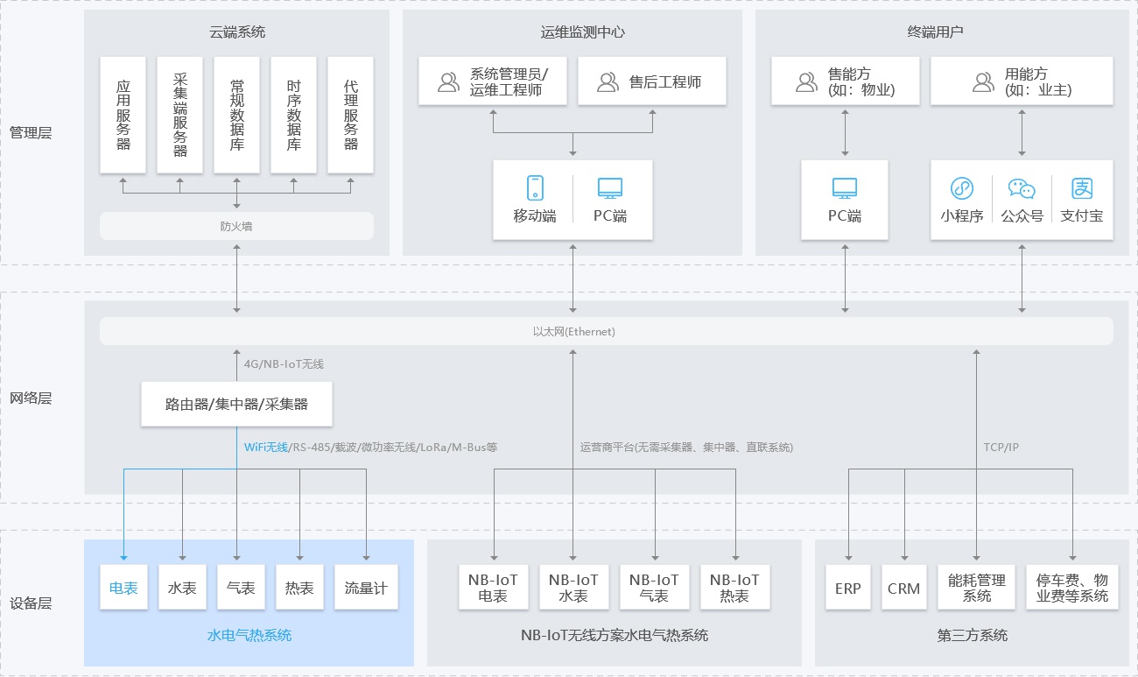
Task: Select the NB-IoT 气表 box
Action: [x=654, y=588]
